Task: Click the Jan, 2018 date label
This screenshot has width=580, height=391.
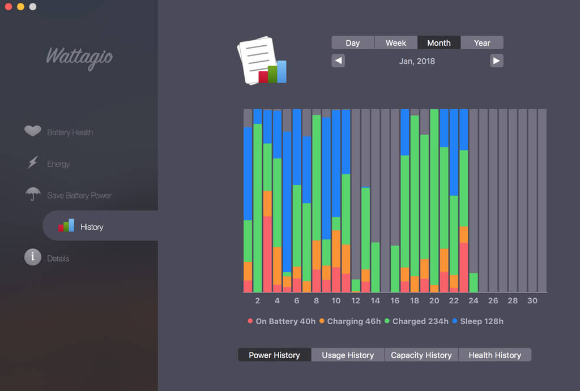Action: (417, 61)
